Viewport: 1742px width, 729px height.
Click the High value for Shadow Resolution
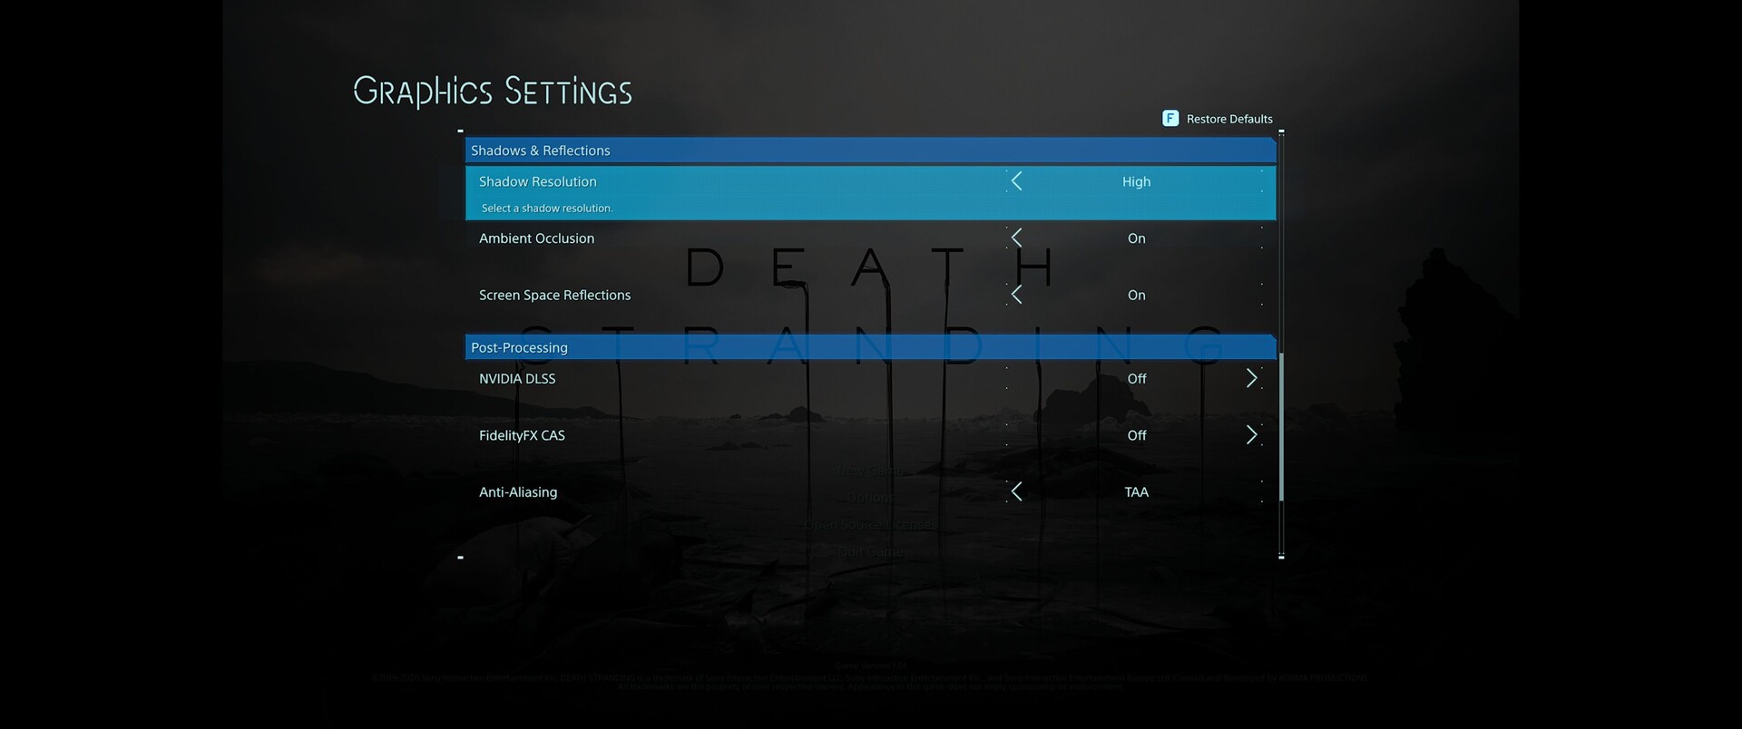tap(1136, 181)
